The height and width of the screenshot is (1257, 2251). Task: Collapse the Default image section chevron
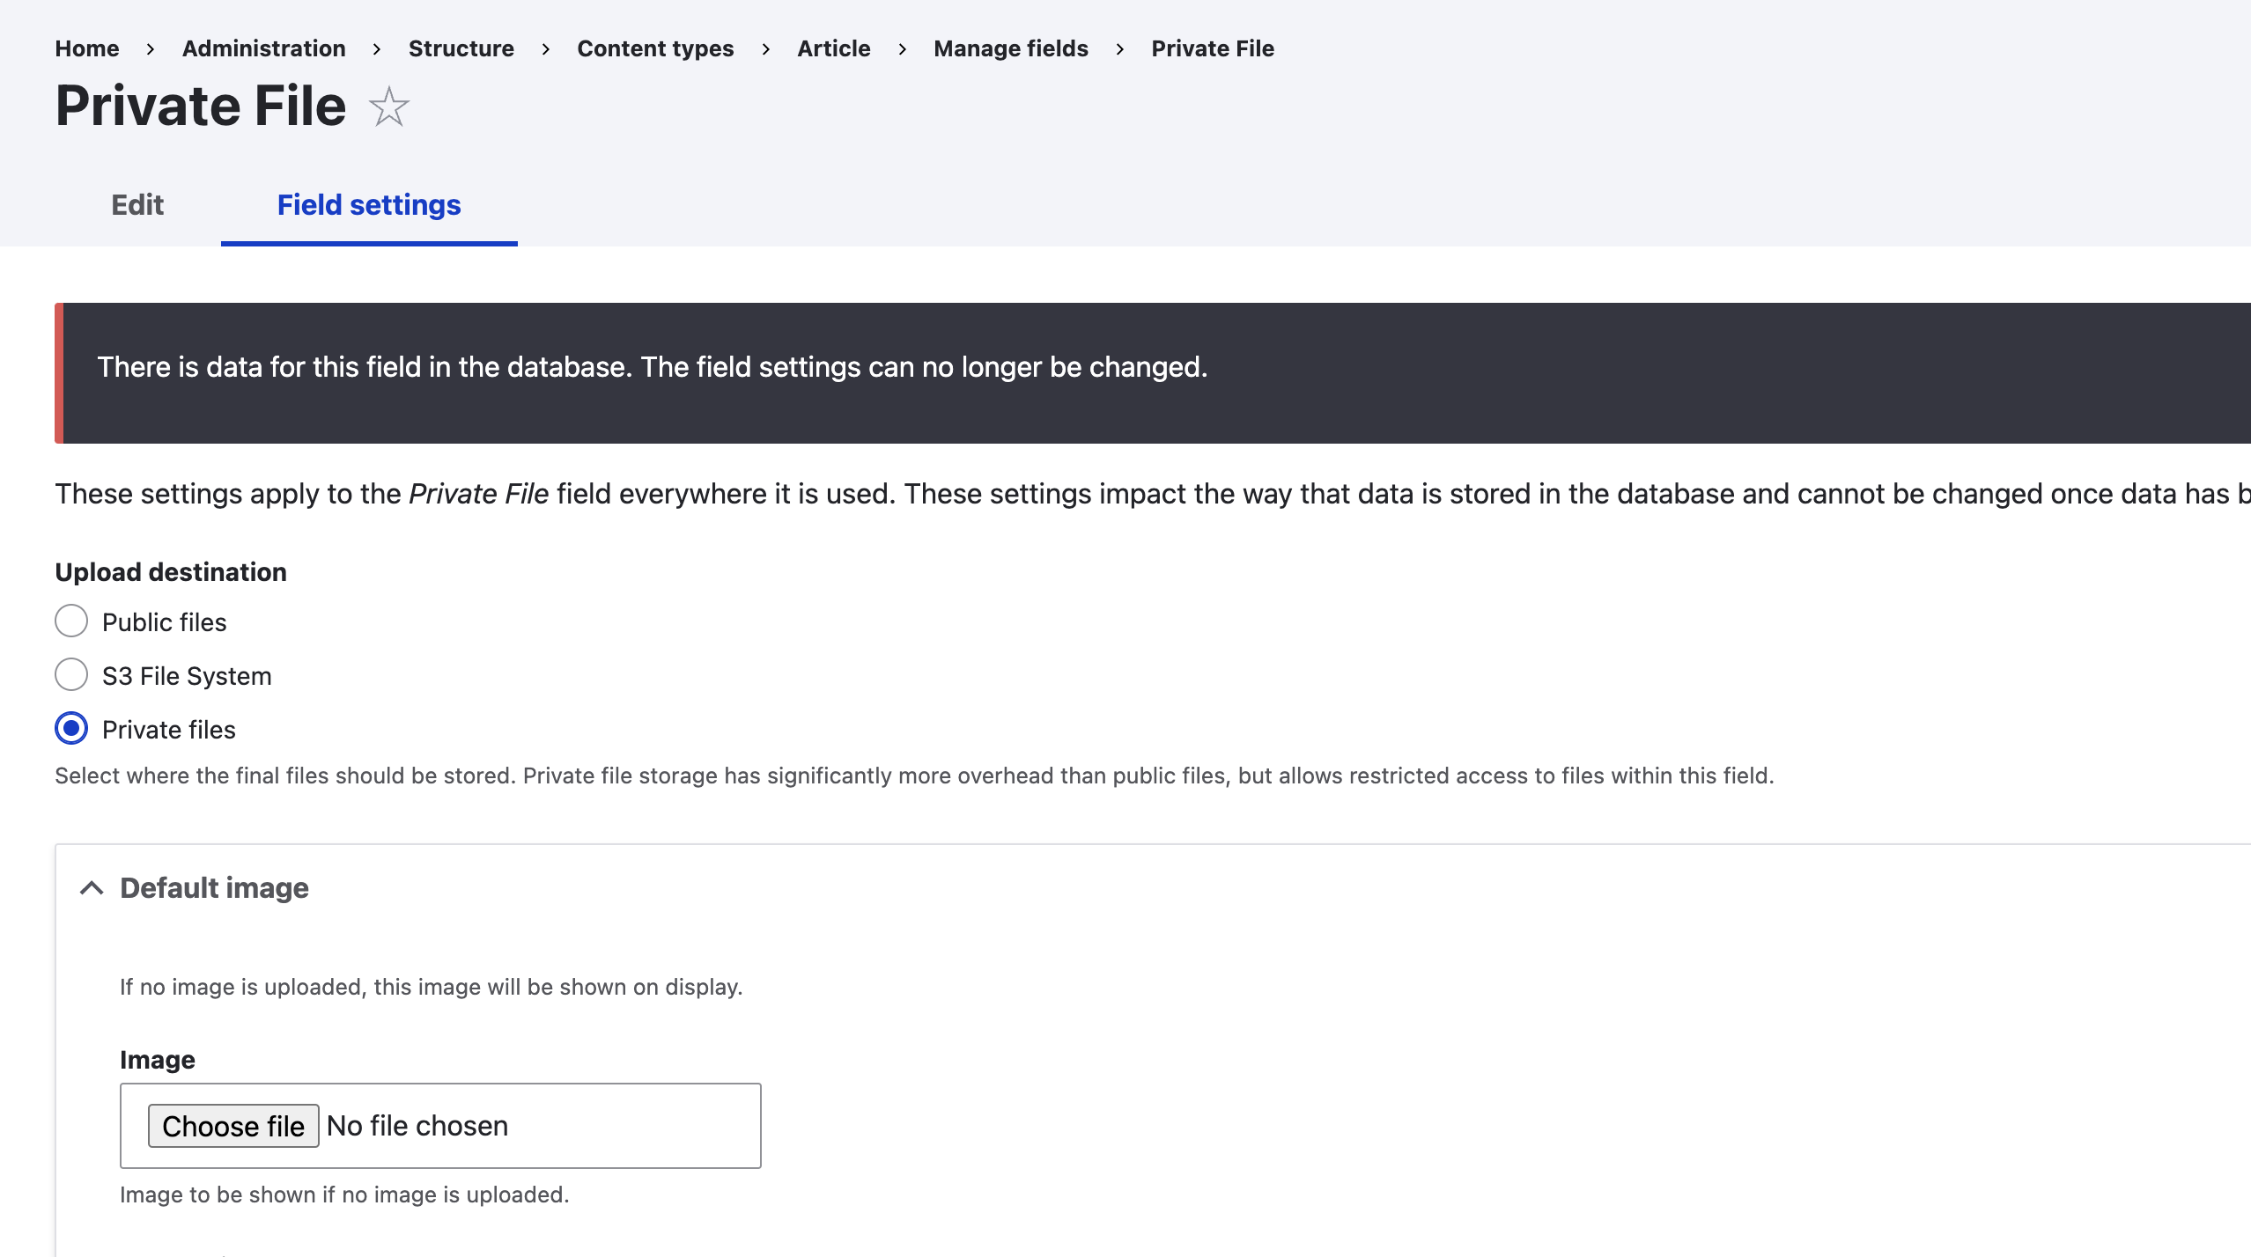click(92, 887)
